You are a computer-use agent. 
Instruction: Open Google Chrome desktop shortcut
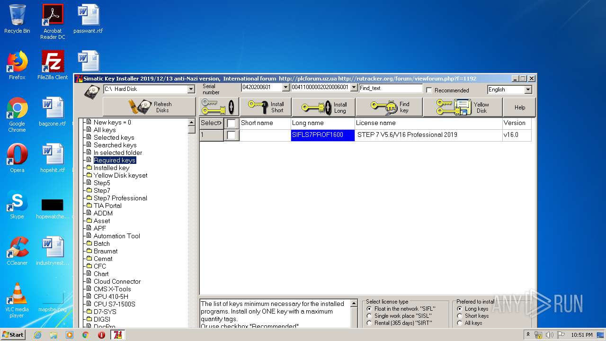17,115
